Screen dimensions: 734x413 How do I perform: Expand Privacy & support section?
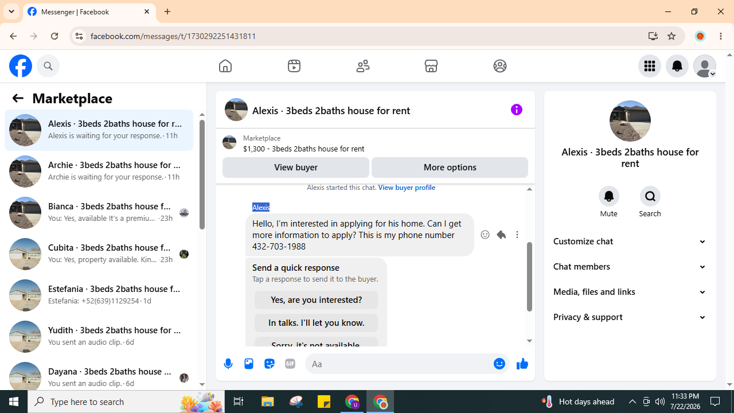[630, 317]
